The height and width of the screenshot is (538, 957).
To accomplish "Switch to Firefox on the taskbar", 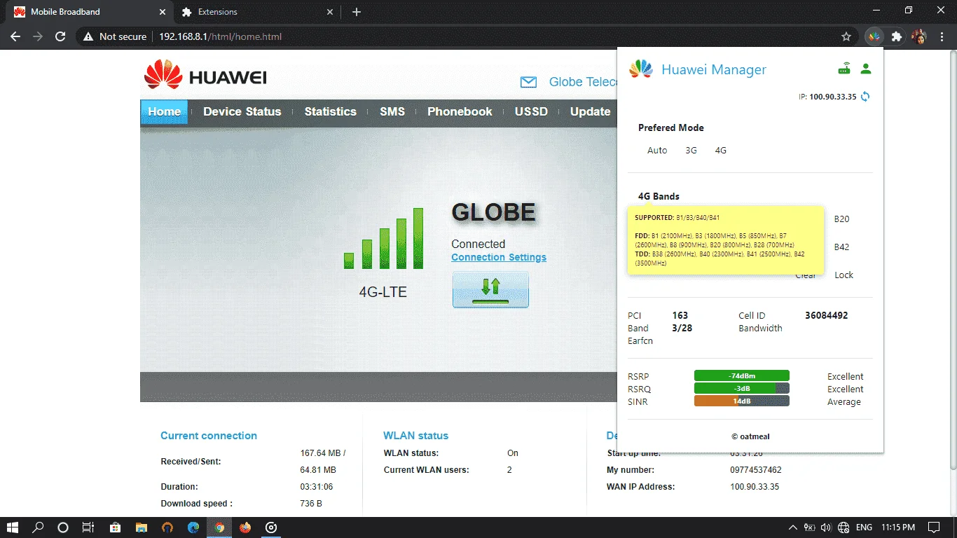I will pos(245,527).
